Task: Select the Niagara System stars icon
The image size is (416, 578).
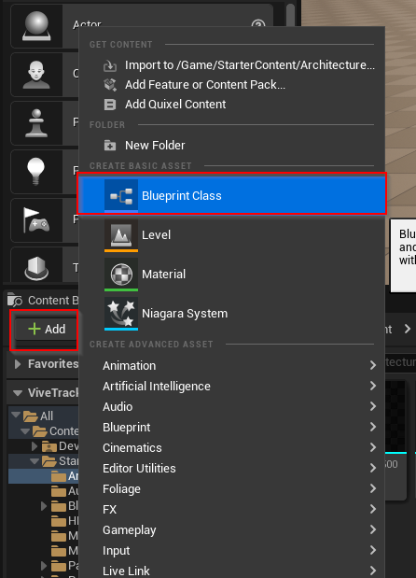Action: [x=121, y=314]
